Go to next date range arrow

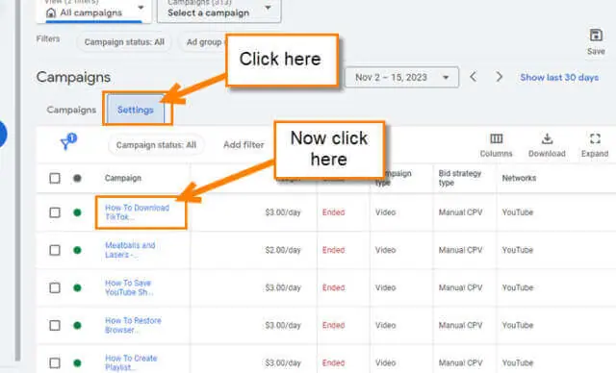(x=499, y=77)
